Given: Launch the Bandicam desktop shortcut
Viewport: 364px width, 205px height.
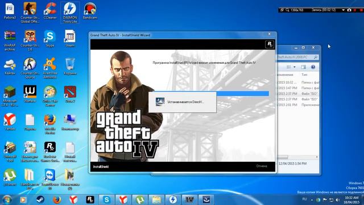Looking at the screenshot, I should point(90,11).
